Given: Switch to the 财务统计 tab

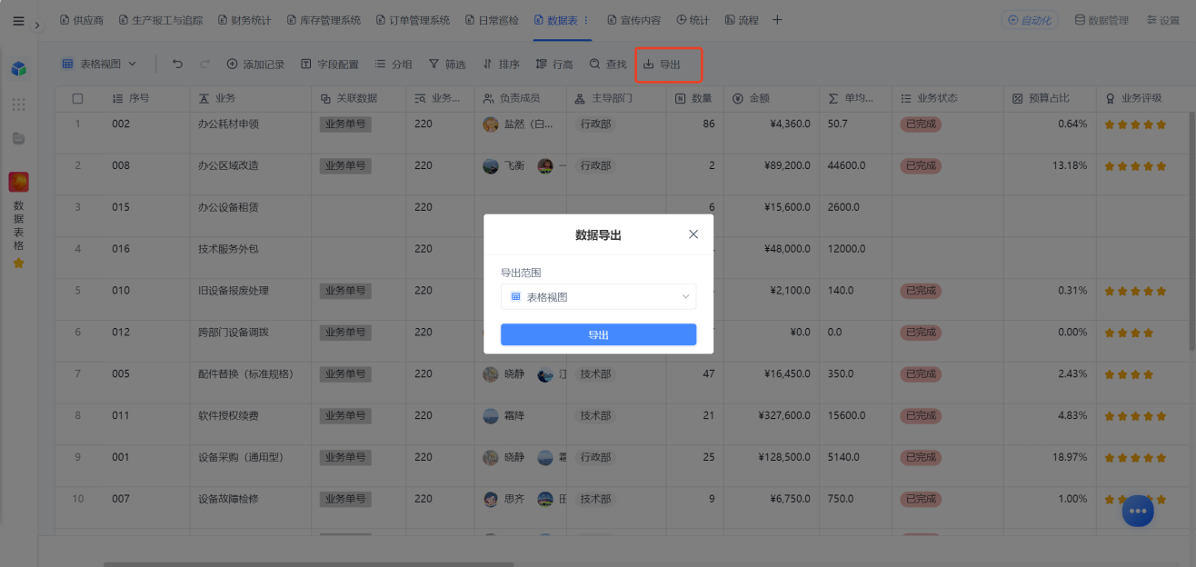Looking at the screenshot, I should [x=245, y=20].
